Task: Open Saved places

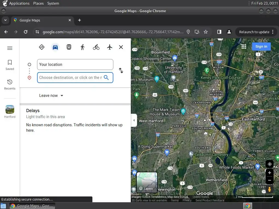Action: pos(10,65)
